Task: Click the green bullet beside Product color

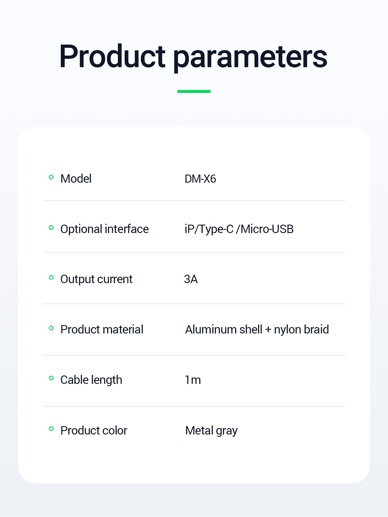Action: [51, 429]
